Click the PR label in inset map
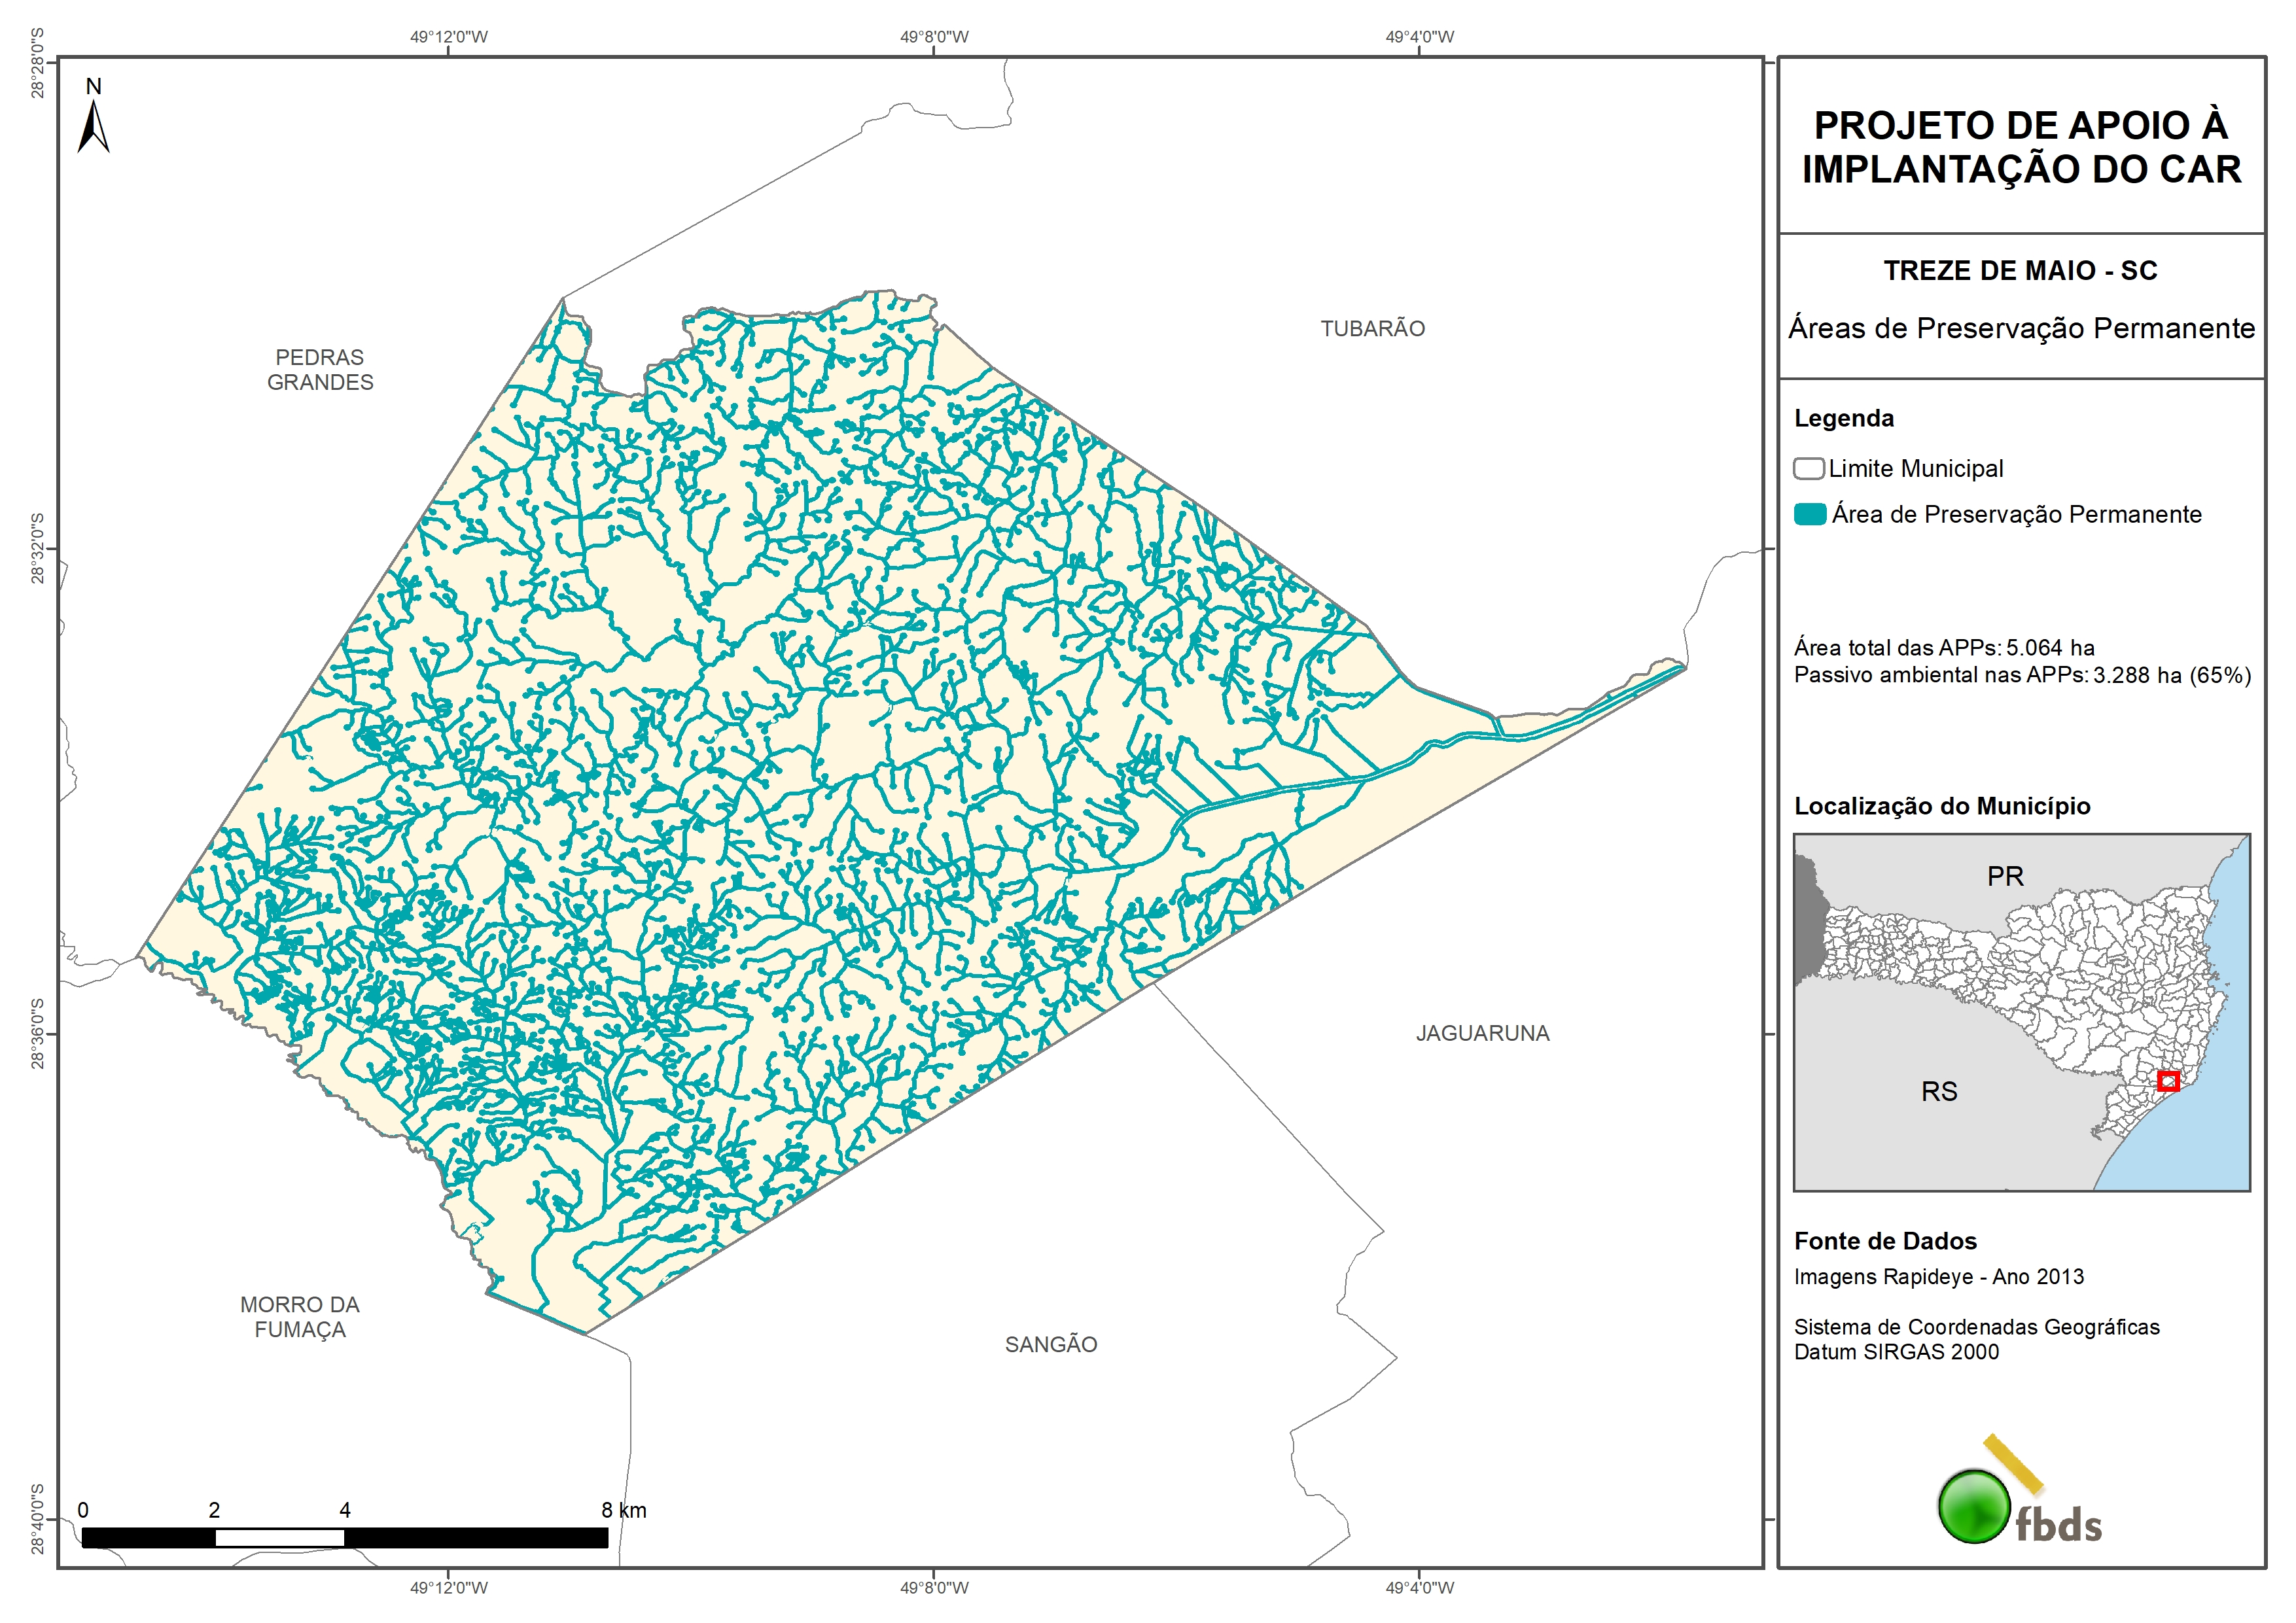This screenshot has width=2296, height=1623. pyautogui.click(x=2005, y=876)
